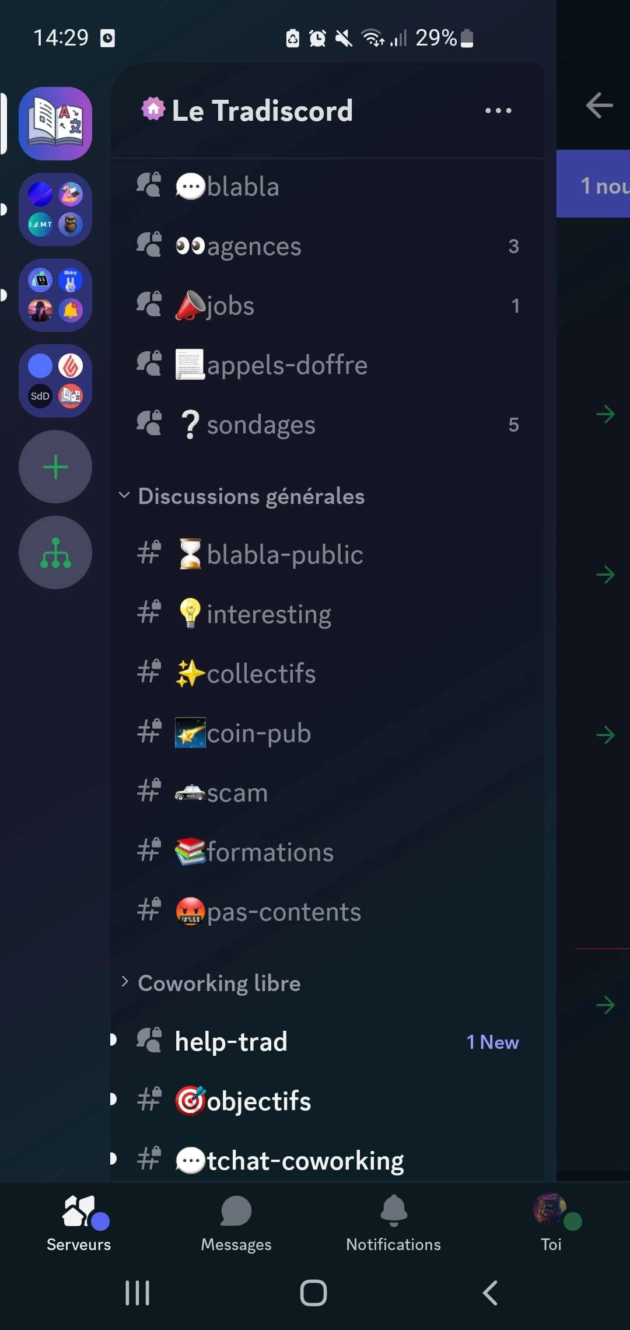Expand the Coworking libre category
Viewport: 630px width, 1330px height.
click(219, 984)
